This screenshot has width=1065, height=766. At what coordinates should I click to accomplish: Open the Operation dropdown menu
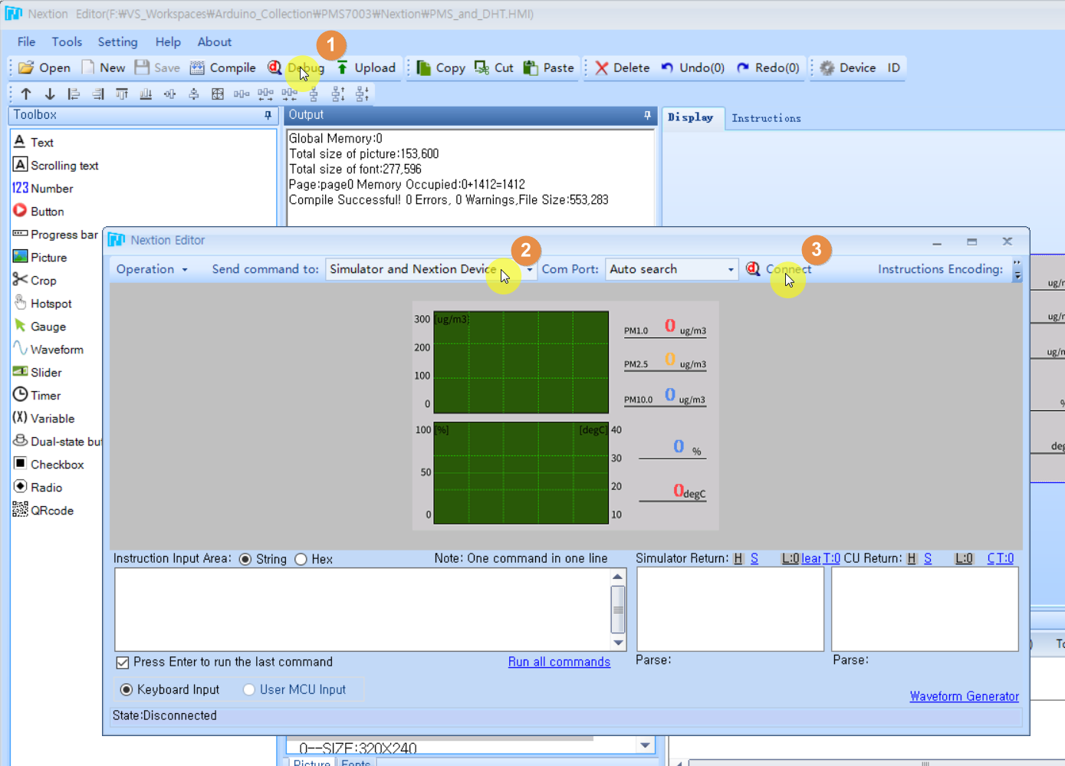[x=152, y=269]
